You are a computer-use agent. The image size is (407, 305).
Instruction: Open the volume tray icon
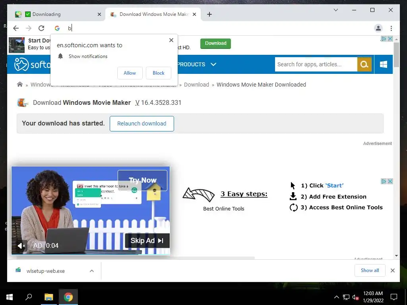pos(355,297)
